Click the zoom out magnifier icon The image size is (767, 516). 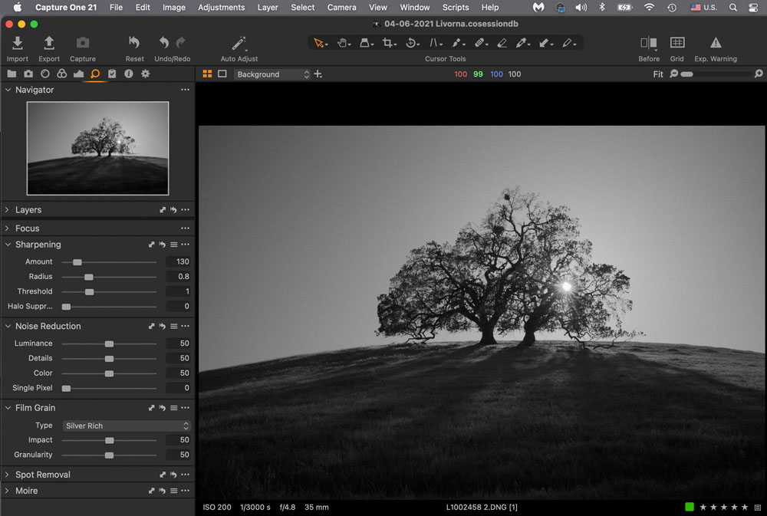(x=674, y=74)
